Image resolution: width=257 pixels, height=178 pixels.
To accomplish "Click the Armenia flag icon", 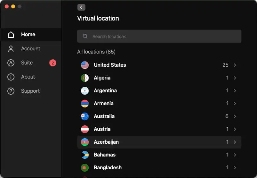I will pyautogui.click(x=85, y=104).
